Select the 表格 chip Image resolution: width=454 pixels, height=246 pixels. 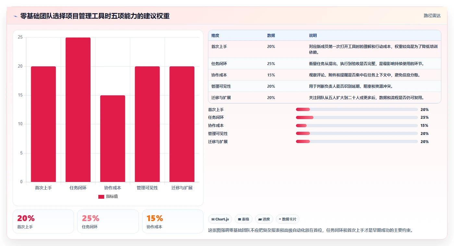[x=243, y=219]
